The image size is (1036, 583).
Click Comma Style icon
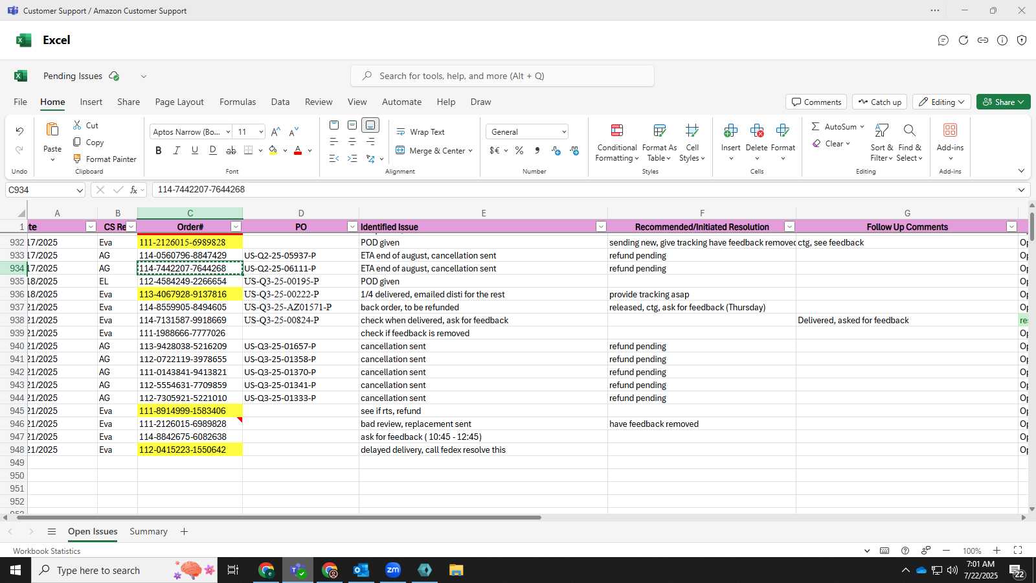(x=537, y=150)
